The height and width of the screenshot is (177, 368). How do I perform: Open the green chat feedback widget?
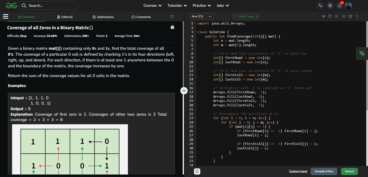pos(362,53)
